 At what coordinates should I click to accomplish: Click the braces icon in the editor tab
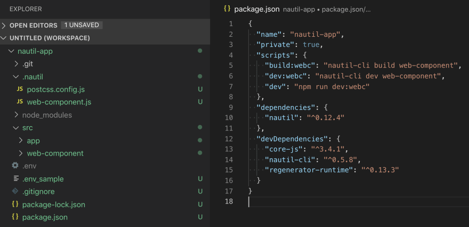[228, 9]
